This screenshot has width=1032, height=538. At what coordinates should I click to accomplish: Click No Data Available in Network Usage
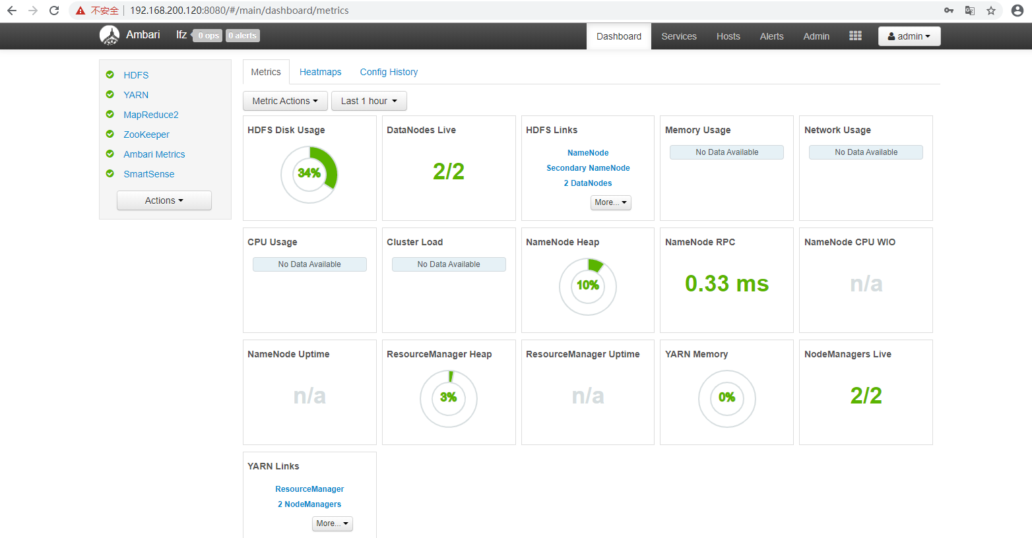(866, 152)
